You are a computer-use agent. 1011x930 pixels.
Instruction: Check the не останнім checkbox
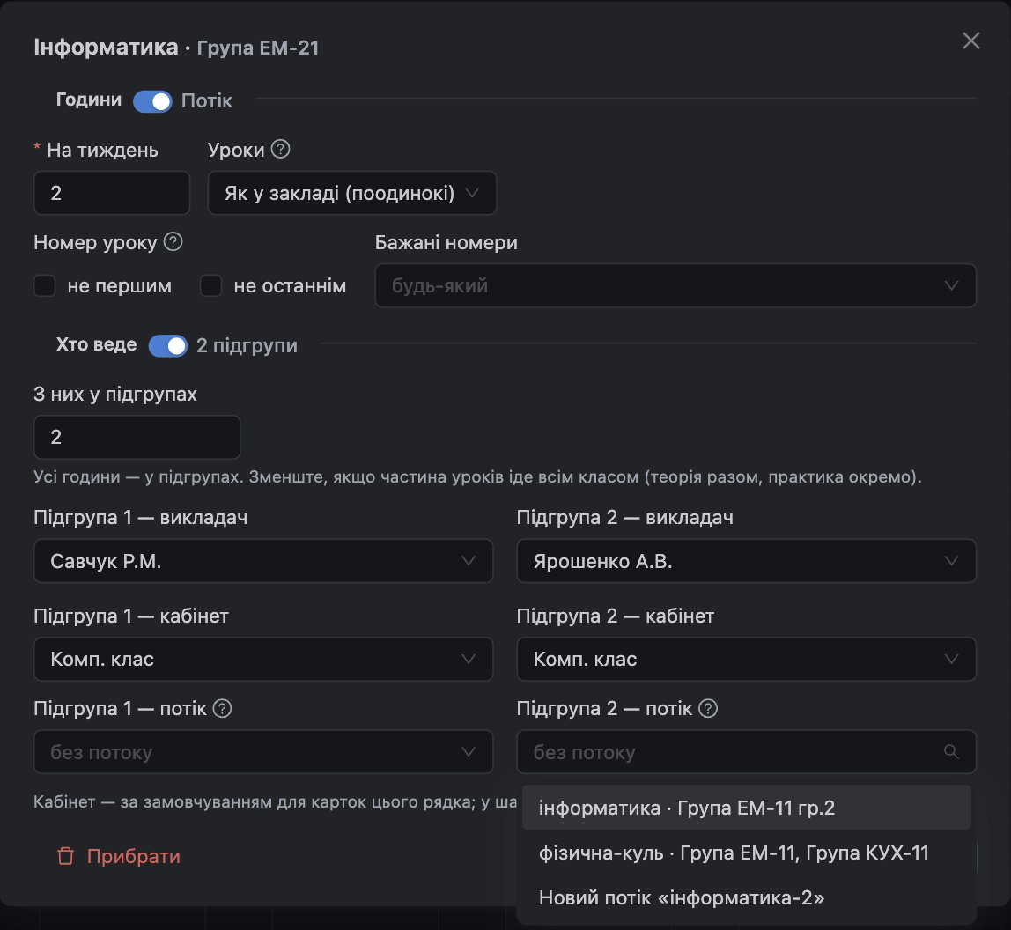(210, 285)
